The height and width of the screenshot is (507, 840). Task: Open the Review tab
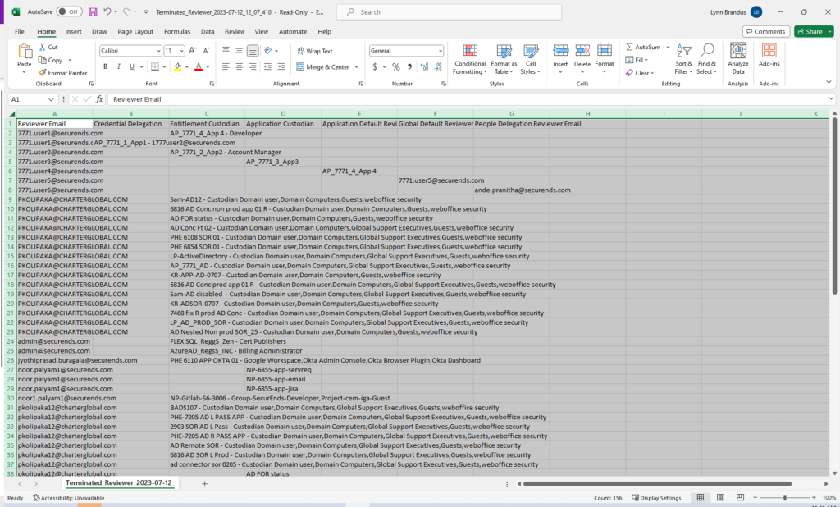pos(235,32)
